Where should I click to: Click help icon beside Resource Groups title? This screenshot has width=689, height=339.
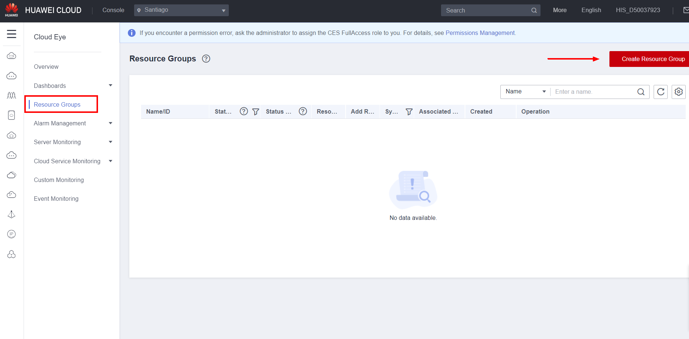[x=206, y=59]
